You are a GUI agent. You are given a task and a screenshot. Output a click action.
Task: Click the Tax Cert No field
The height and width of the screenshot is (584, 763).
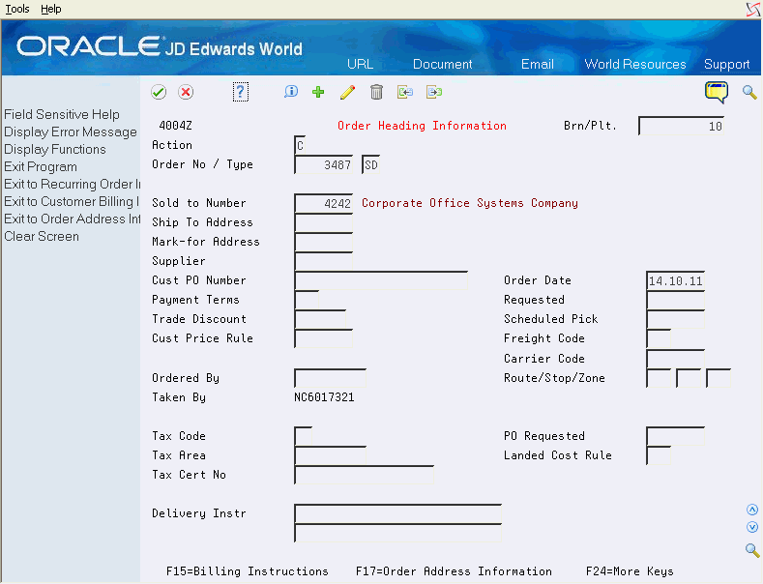coord(364,475)
